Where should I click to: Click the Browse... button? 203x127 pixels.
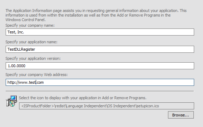181,115
